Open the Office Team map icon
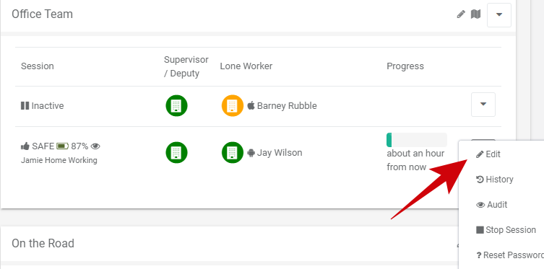 475,14
